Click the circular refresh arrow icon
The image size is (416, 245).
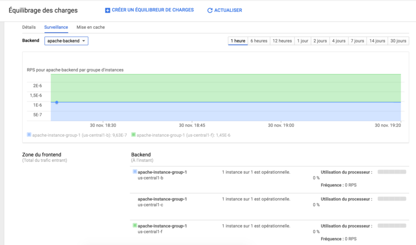click(x=210, y=11)
